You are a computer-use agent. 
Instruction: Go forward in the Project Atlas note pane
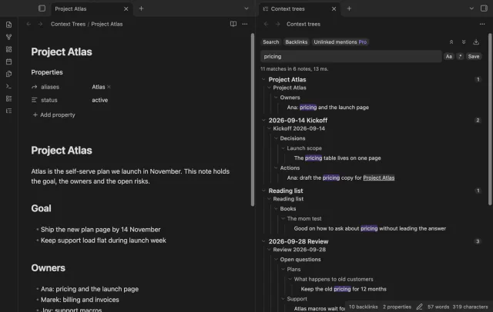click(x=40, y=24)
